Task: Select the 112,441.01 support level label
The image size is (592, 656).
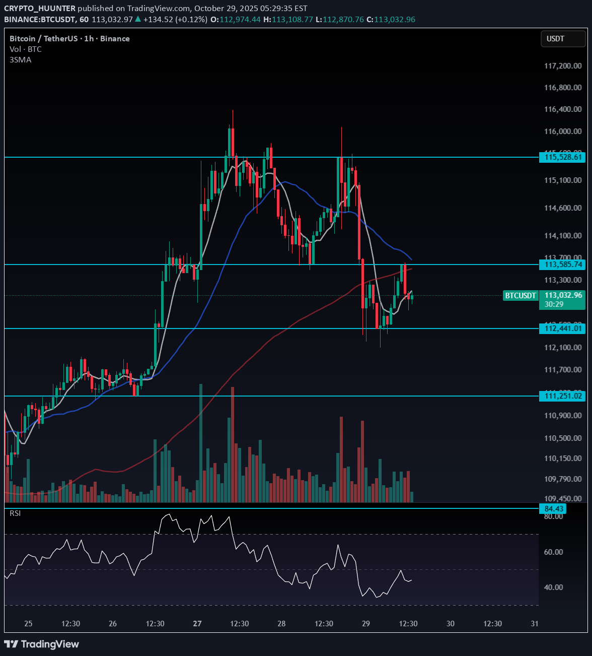Action: pos(562,329)
